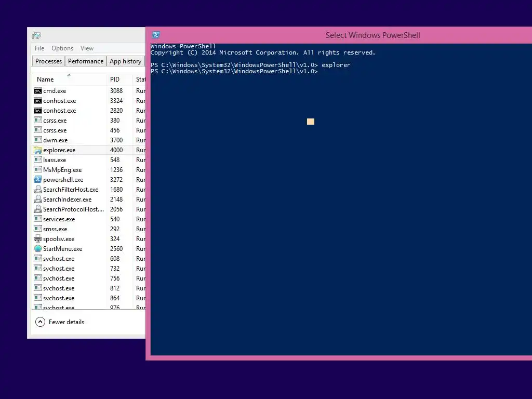Open the File menu in Task Manager
This screenshot has height=399, width=532.
coord(39,48)
